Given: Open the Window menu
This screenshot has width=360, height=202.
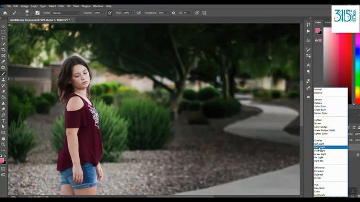Looking at the screenshot, I should [x=98, y=6].
